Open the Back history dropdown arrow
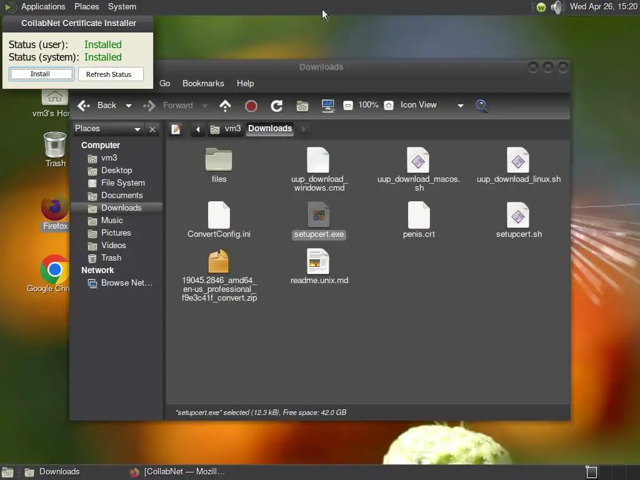This screenshot has height=480, width=640. (x=129, y=106)
